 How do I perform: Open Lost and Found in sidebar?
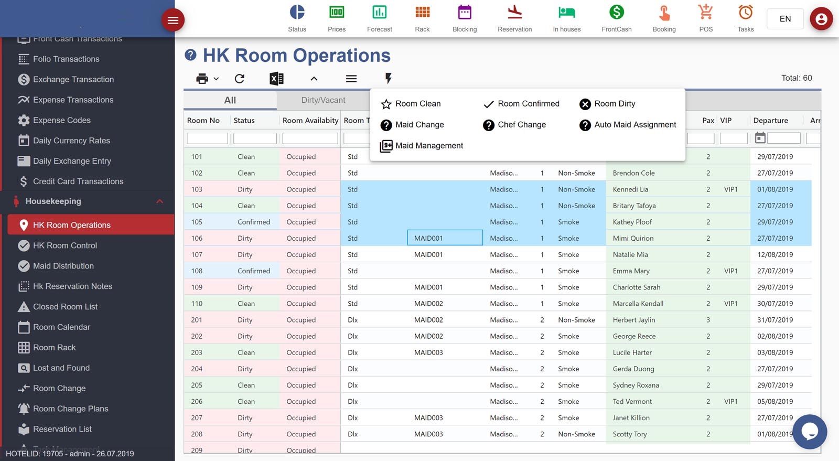[61, 369]
